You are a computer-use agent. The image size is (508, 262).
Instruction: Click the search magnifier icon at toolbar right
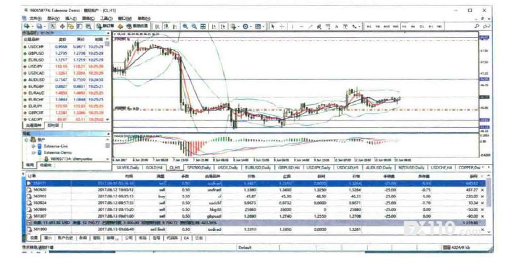point(477,26)
